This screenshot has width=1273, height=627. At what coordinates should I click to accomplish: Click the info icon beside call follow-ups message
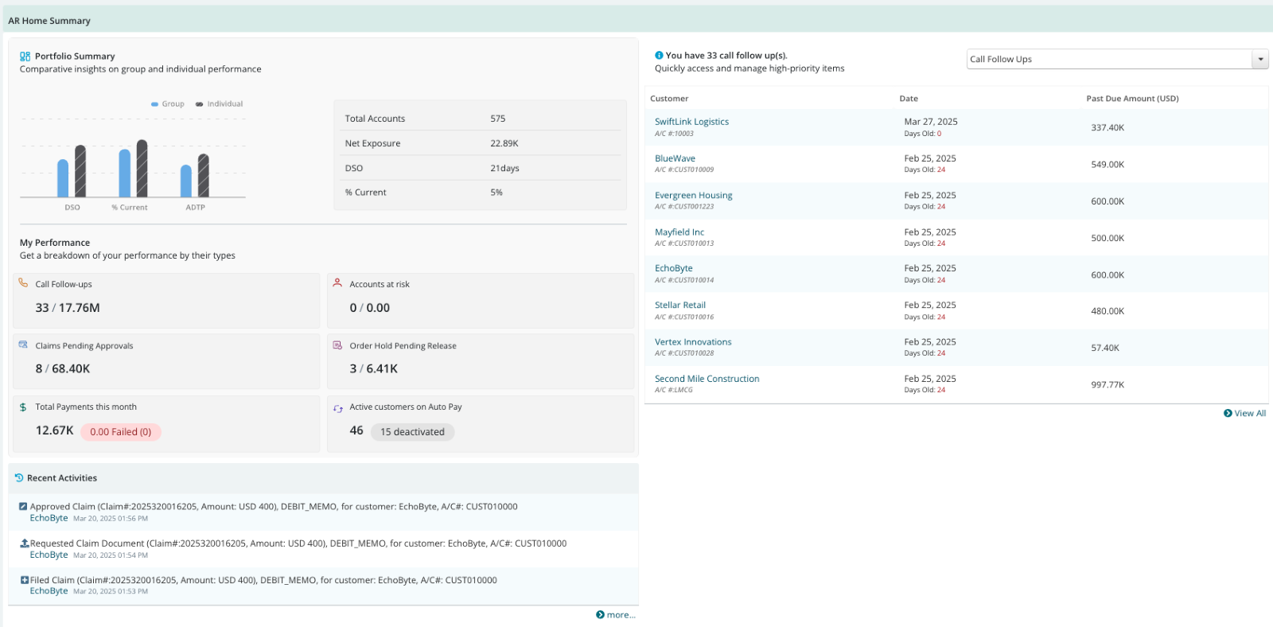659,56
